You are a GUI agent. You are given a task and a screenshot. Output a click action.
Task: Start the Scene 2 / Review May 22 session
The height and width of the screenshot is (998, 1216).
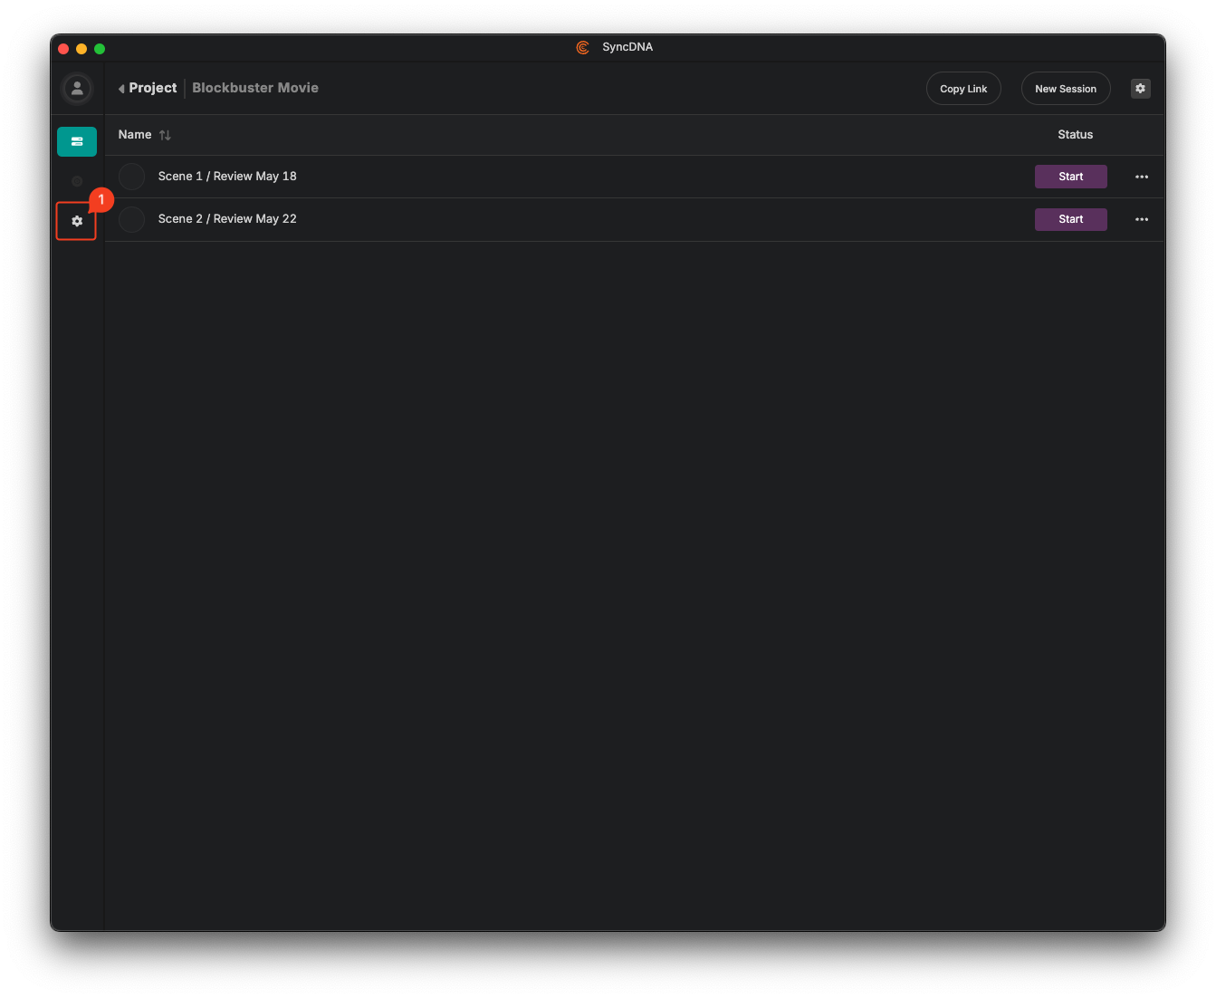point(1070,219)
